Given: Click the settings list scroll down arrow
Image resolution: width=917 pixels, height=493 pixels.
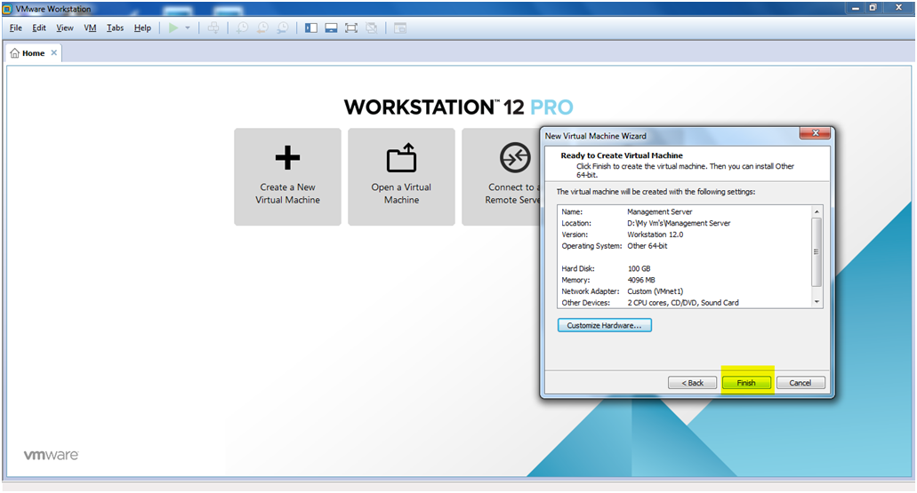Looking at the screenshot, I should [x=817, y=302].
